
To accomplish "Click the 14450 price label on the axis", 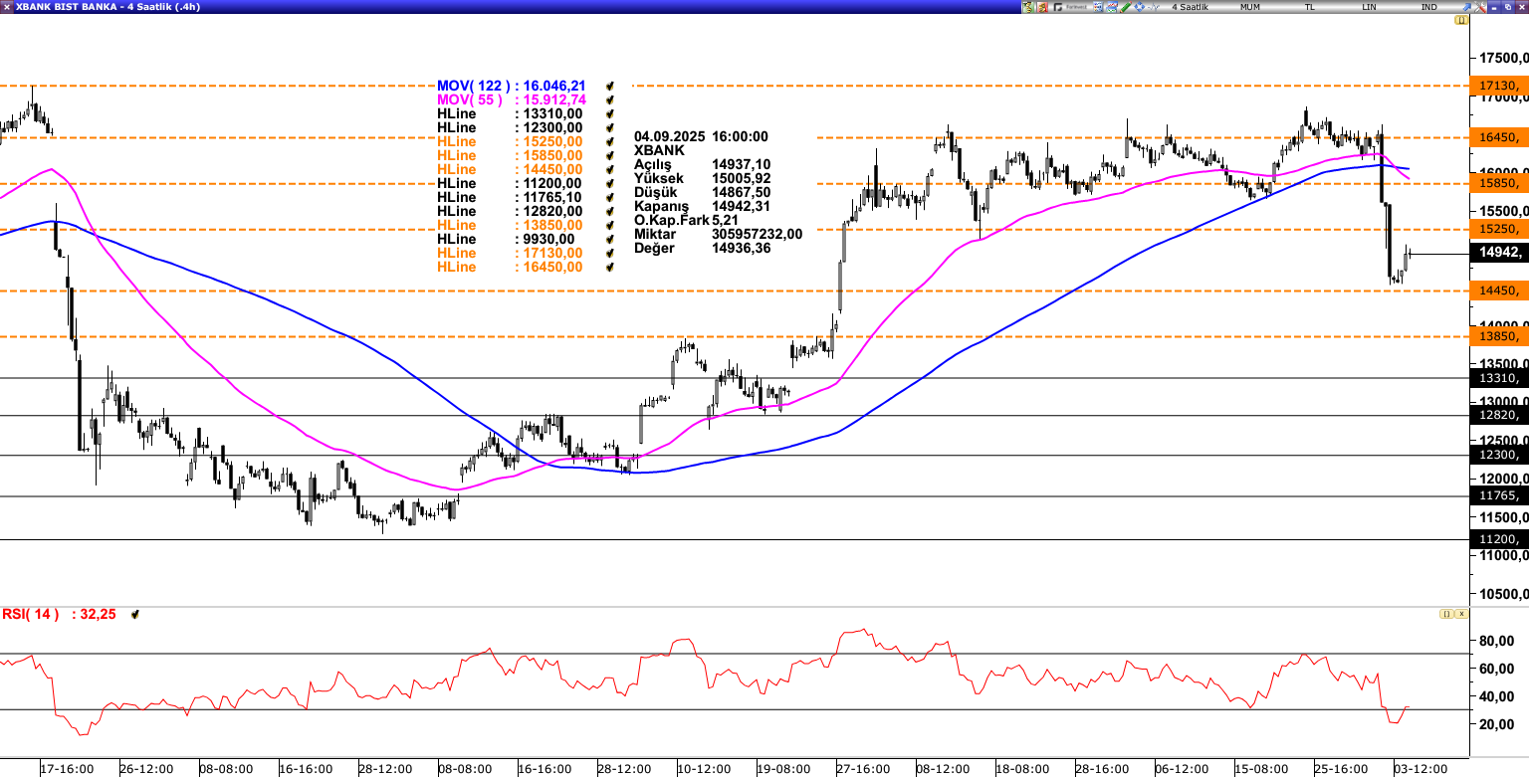I will (1498, 291).
